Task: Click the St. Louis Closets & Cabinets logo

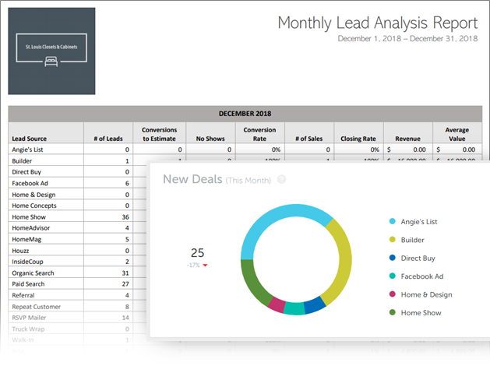Action: point(51,51)
